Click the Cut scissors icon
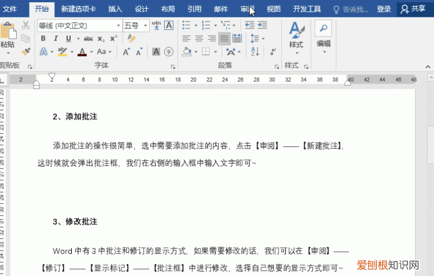The width and height of the screenshot is (434, 276). [x=25, y=25]
